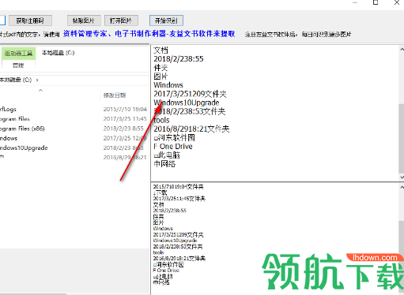
Task: Click the 河东软件园 line in upper result pane
Action: [174, 137]
